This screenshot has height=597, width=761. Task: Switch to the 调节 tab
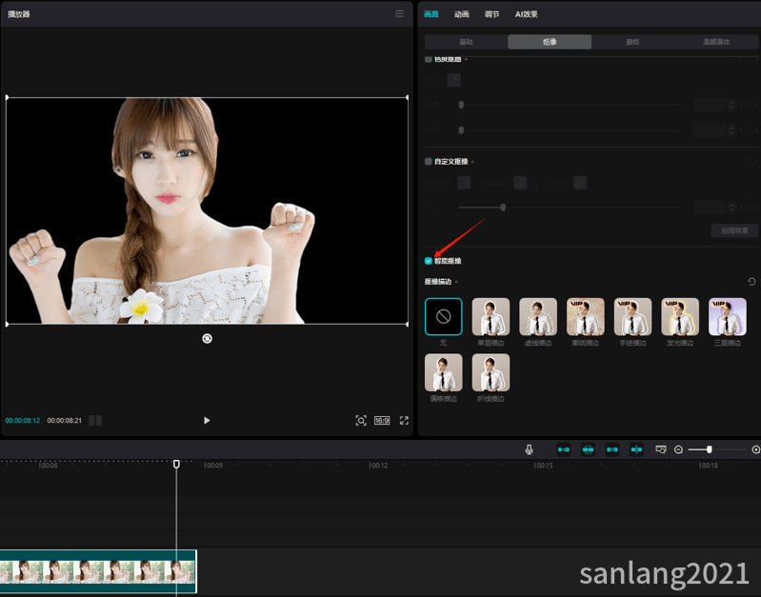pyautogui.click(x=491, y=14)
